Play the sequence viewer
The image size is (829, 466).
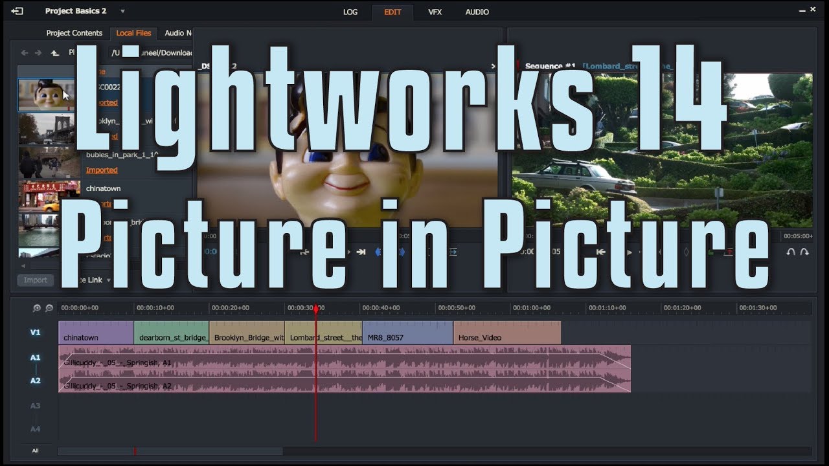(629, 252)
